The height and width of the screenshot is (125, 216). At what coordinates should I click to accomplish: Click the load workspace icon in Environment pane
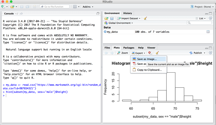click(106, 18)
